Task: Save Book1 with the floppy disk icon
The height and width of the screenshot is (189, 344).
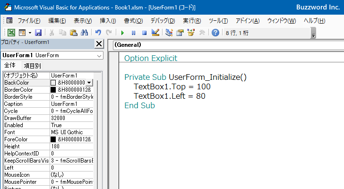Action: [38, 33]
